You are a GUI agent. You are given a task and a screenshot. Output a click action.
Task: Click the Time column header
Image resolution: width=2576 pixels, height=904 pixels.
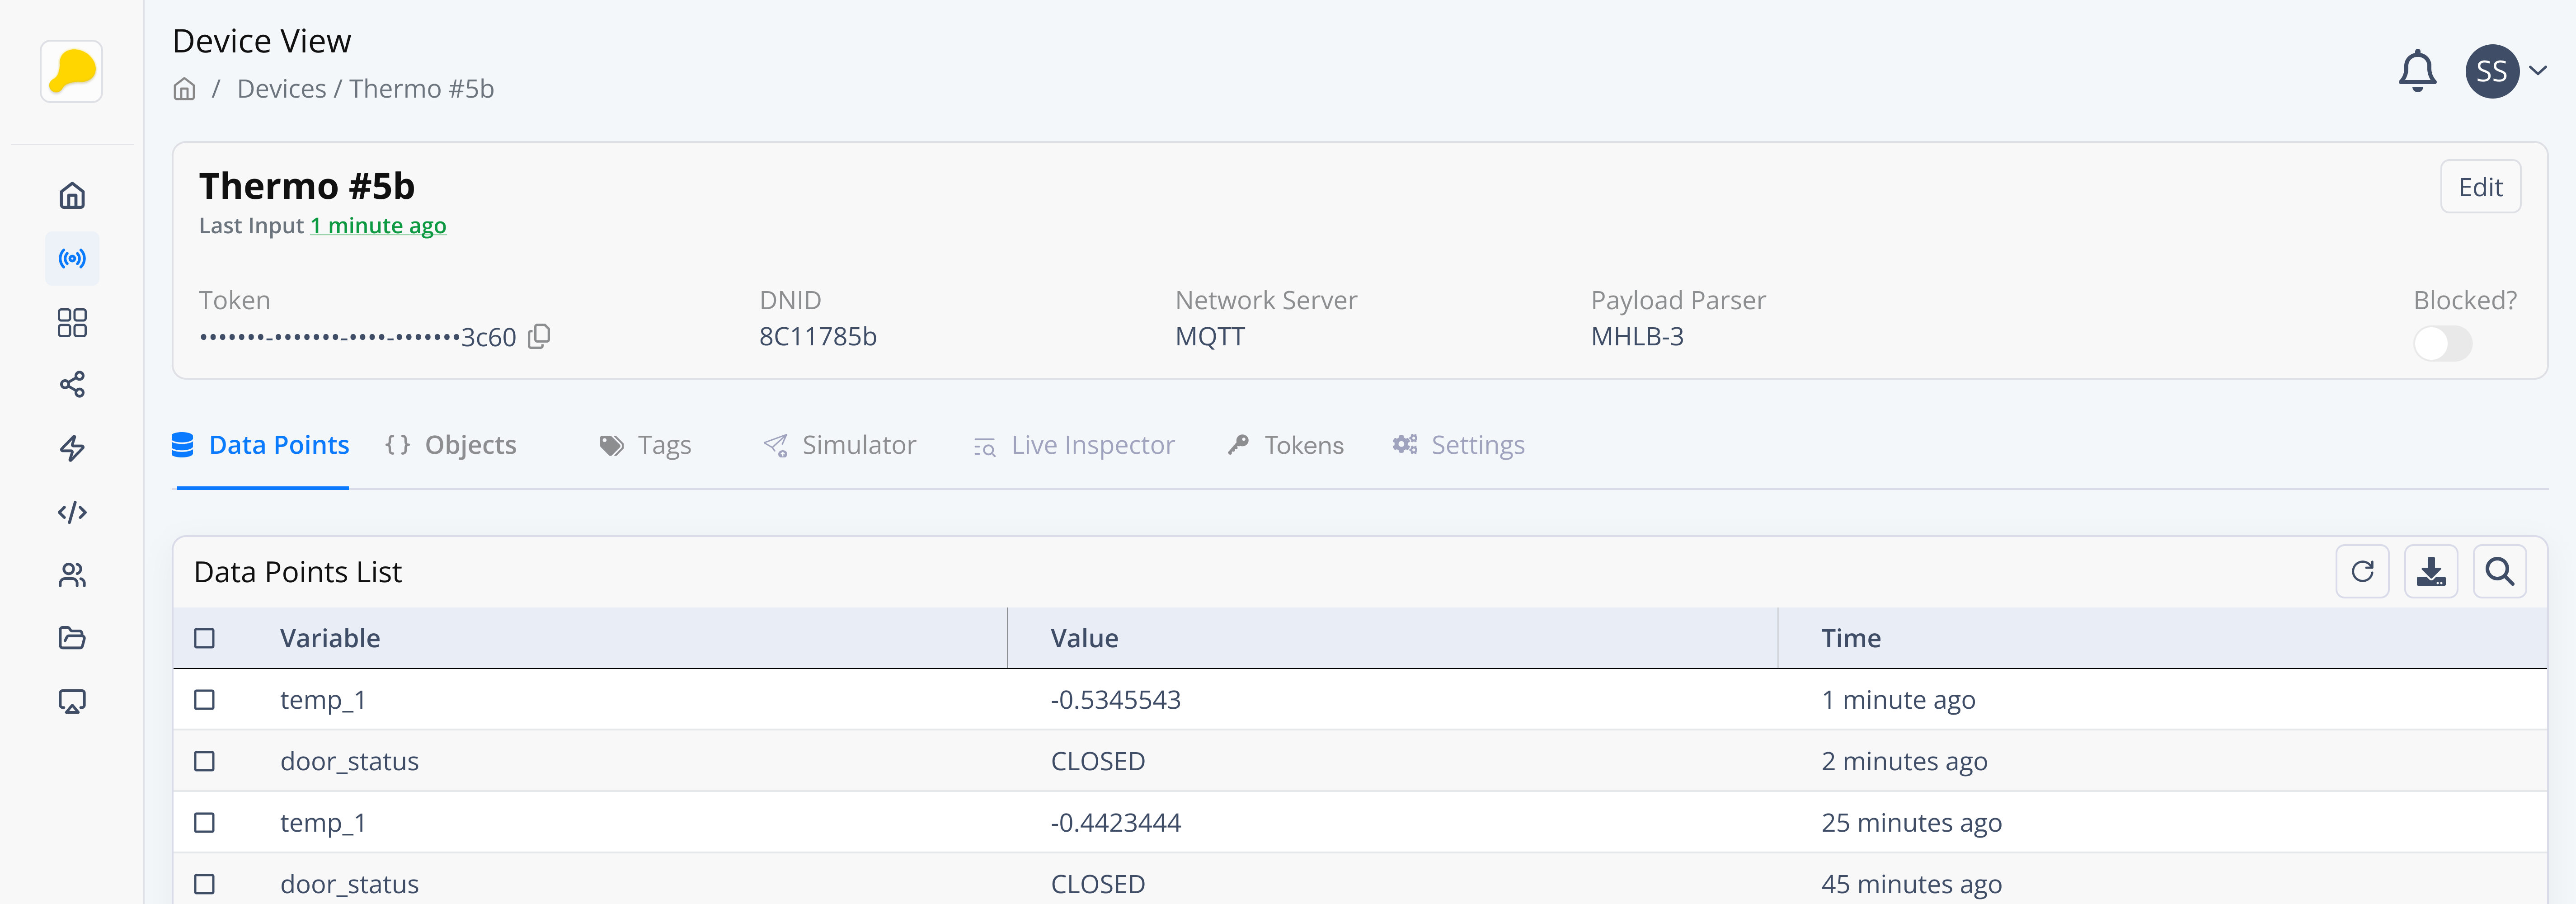click(1850, 638)
